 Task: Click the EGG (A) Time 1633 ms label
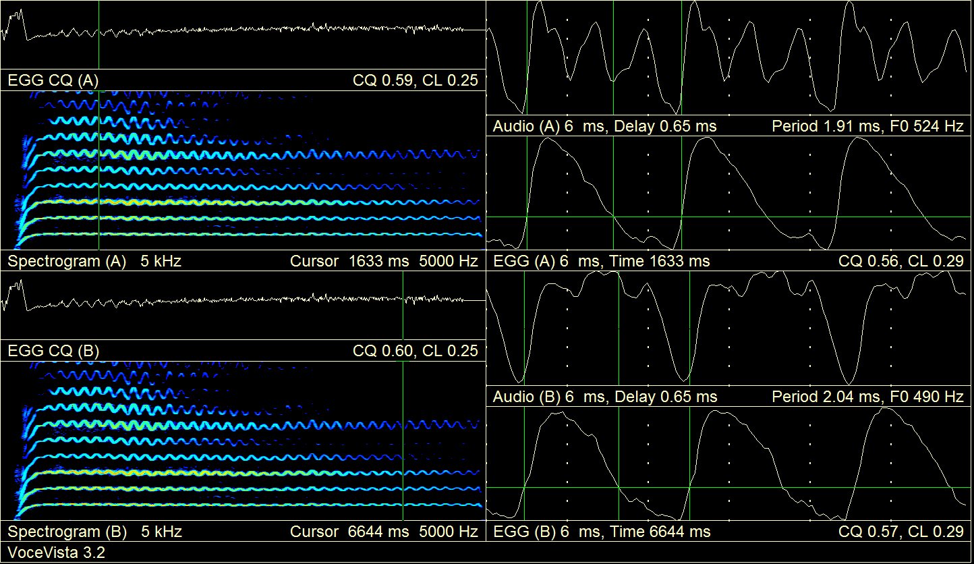tap(602, 261)
